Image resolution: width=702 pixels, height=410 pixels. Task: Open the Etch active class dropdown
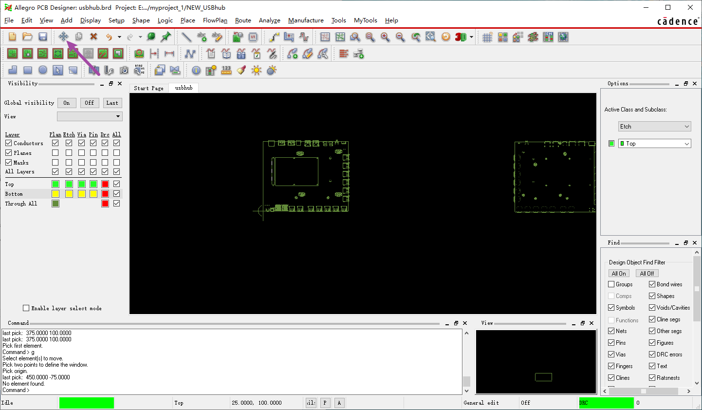coord(655,127)
